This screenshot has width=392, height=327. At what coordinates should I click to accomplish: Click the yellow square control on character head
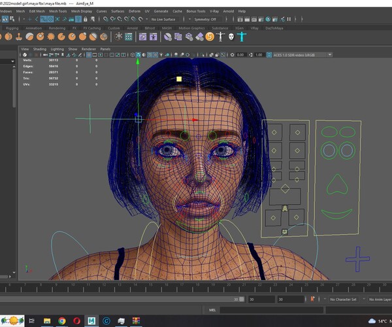[179, 79]
